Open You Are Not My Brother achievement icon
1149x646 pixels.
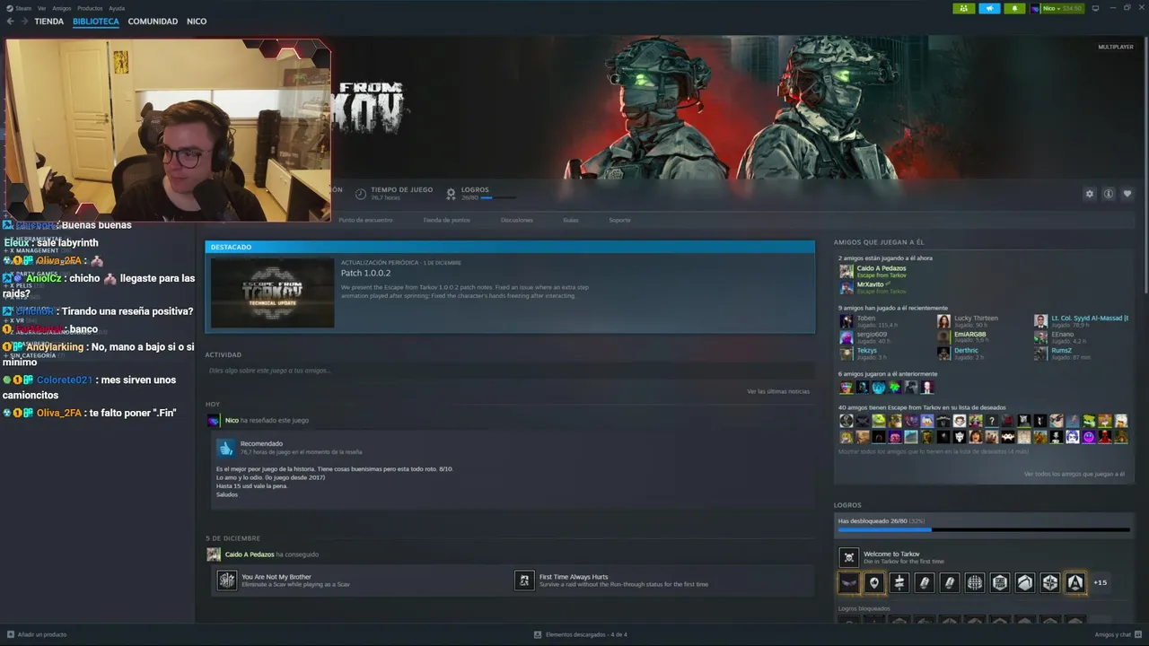point(227,581)
